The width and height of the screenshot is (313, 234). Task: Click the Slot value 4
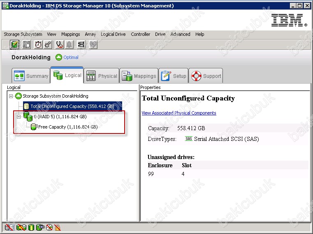[183, 174]
